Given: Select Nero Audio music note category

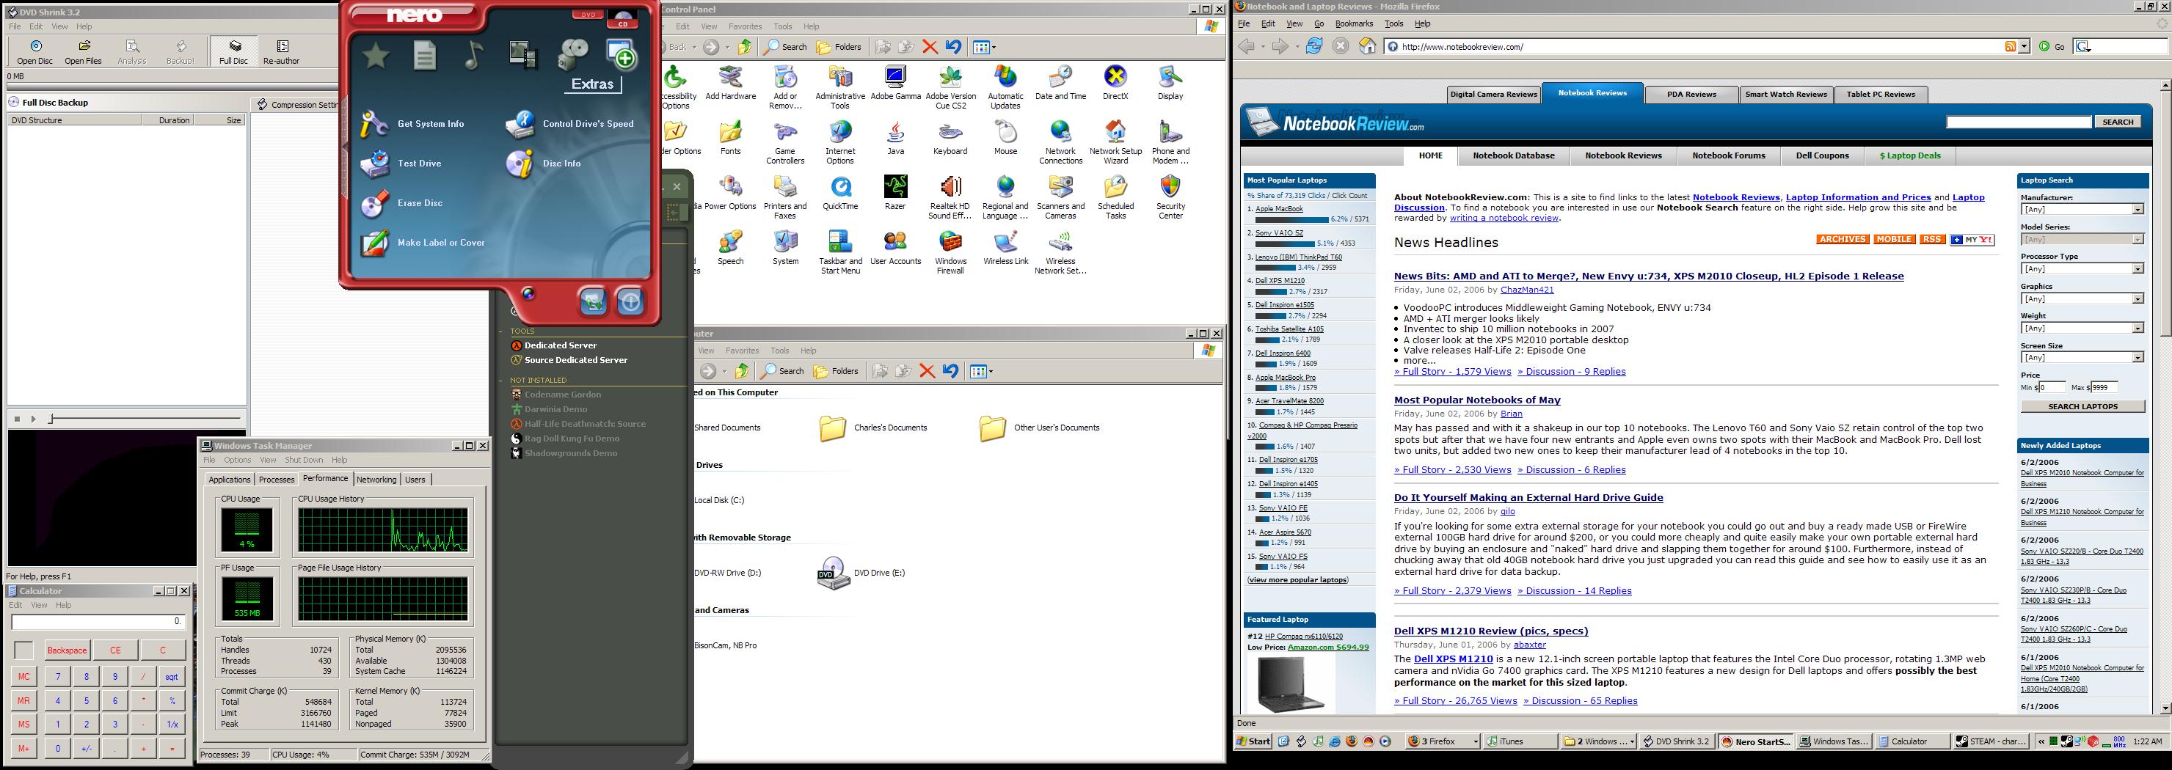Looking at the screenshot, I should pyautogui.click(x=474, y=56).
